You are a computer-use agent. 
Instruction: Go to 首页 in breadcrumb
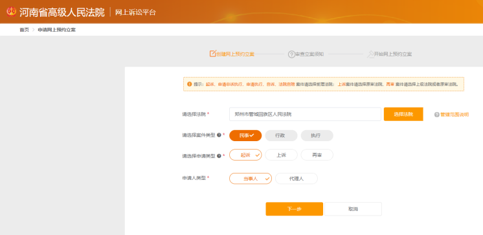(25, 30)
